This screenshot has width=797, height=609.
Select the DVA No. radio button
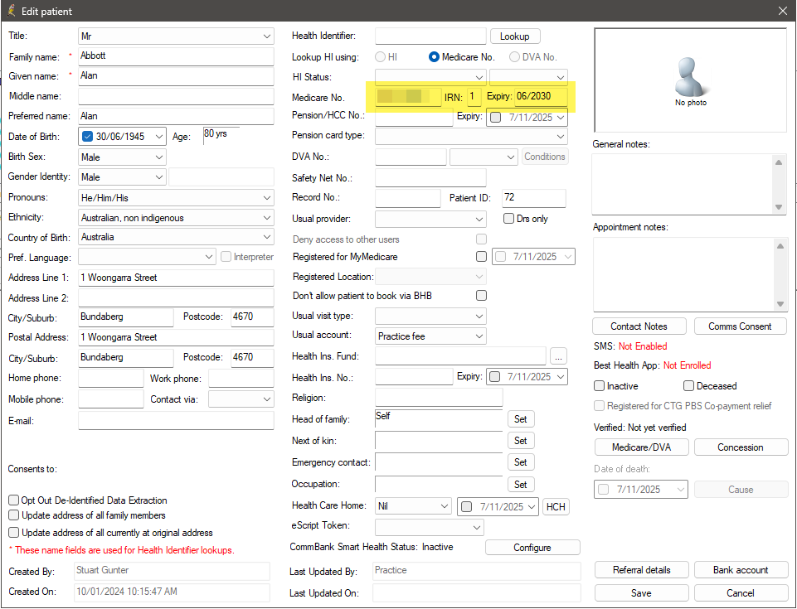[x=514, y=57]
